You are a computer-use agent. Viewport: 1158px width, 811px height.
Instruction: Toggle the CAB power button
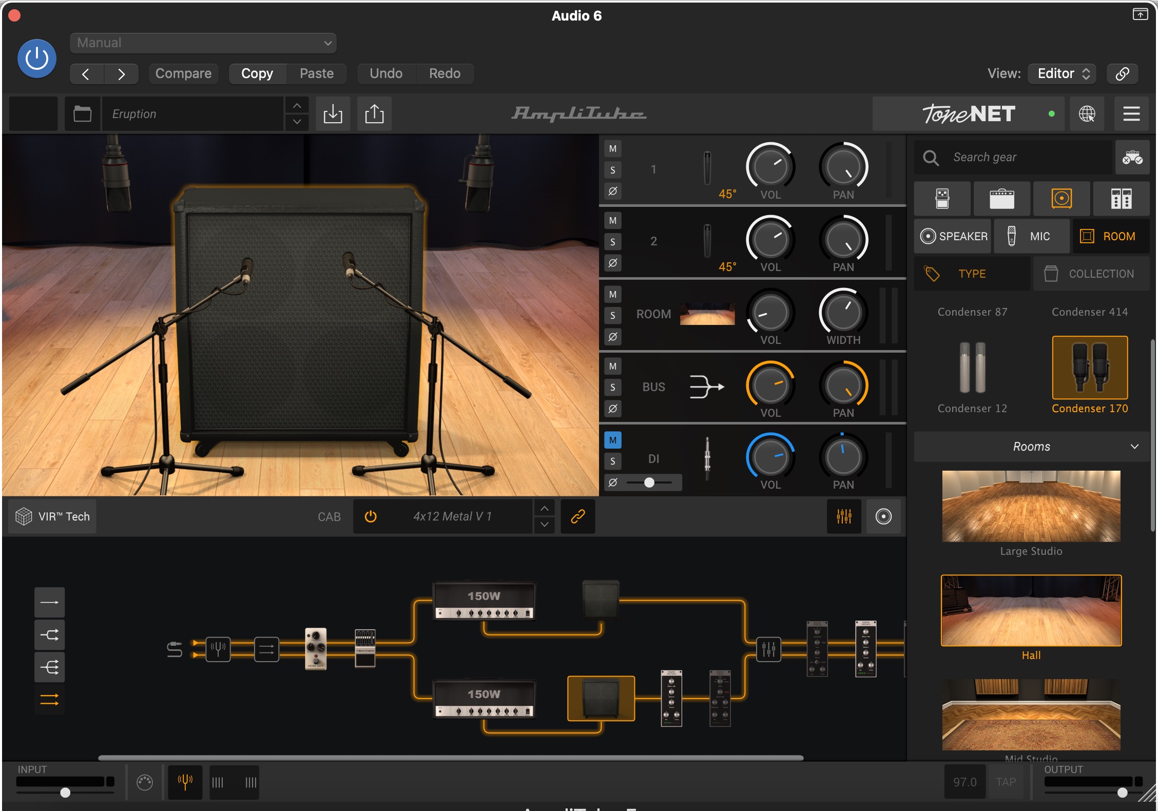pyautogui.click(x=371, y=516)
